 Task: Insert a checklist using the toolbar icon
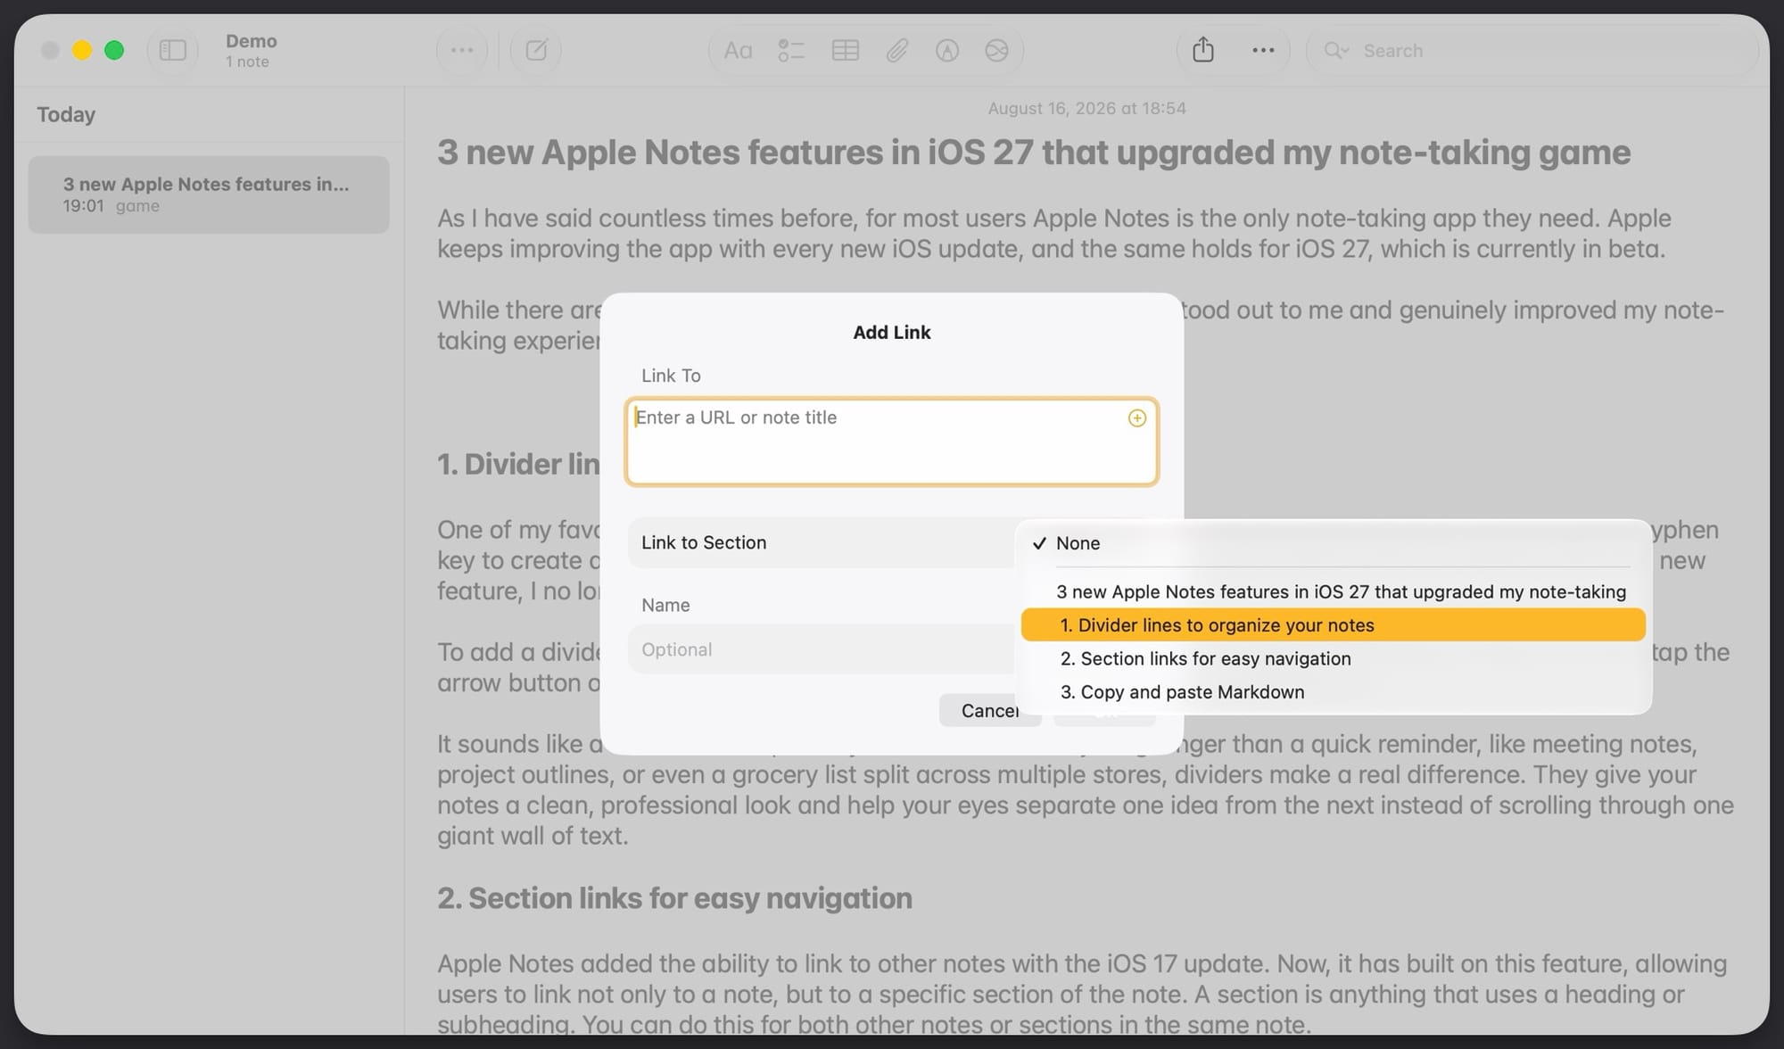tap(791, 51)
